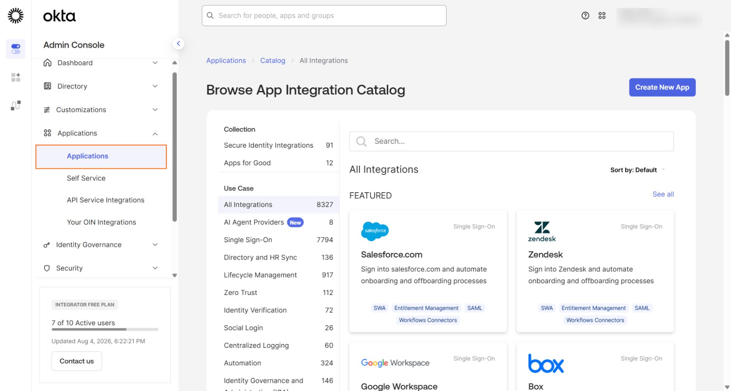Click the Create New App button
The width and height of the screenshot is (731, 391).
[x=662, y=87]
